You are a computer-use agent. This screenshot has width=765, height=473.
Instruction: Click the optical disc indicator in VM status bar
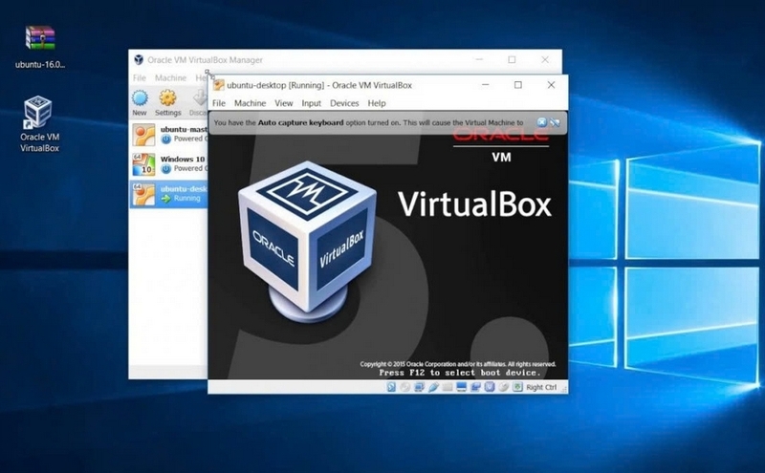coord(404,387)
